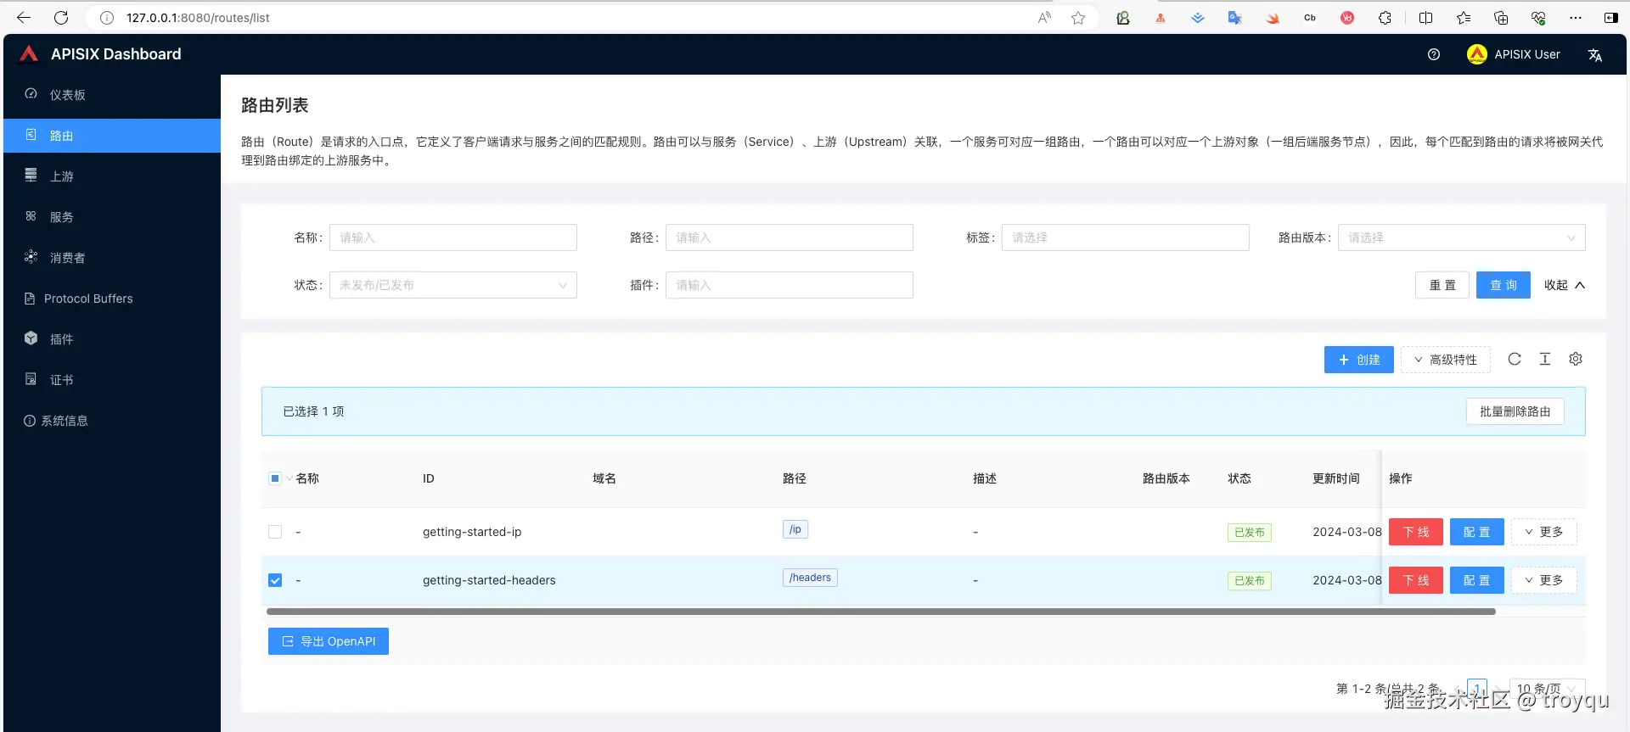Screen dimensions: 1630x732
Task: Click the site information icon in address bar
Action: click(x=107, y=18)
